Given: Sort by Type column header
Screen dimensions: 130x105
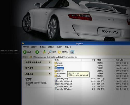Looking at the screenshot, I should tap(106, 60).
